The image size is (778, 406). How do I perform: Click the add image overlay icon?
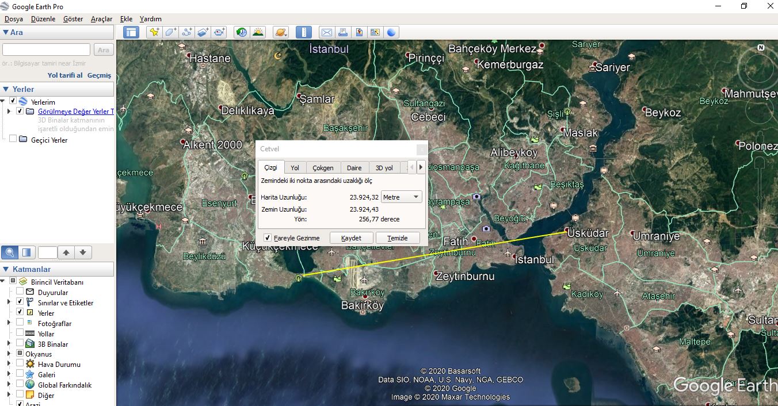pos(203,32)
